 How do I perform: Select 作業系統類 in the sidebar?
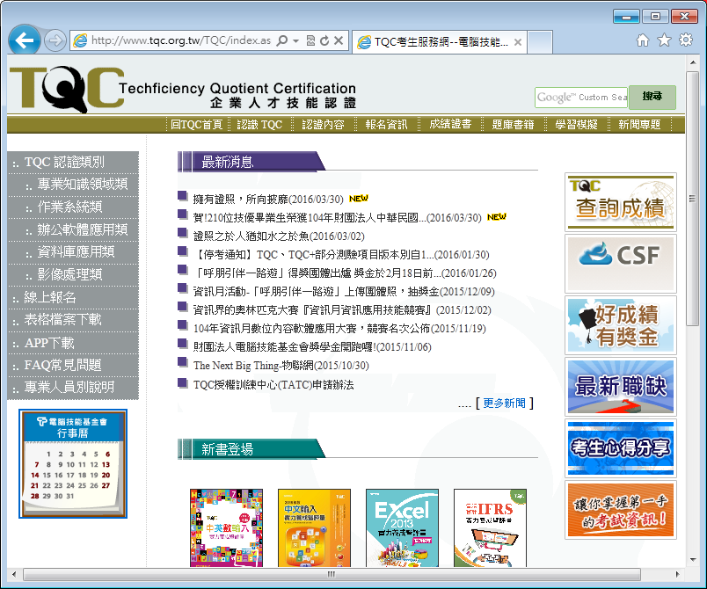coord(73,207)
